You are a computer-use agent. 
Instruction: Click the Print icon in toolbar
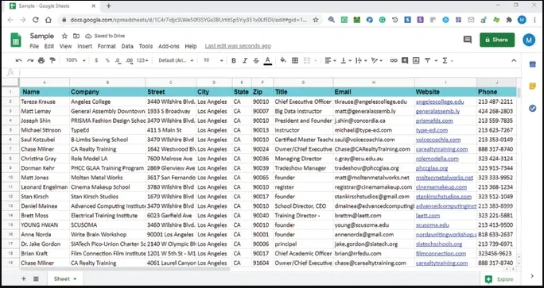[x=41, y=60]
